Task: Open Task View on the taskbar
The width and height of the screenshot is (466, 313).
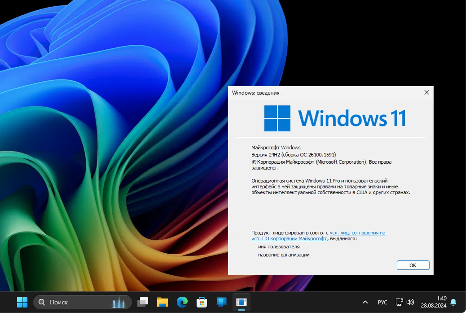Action: (143, 302)
